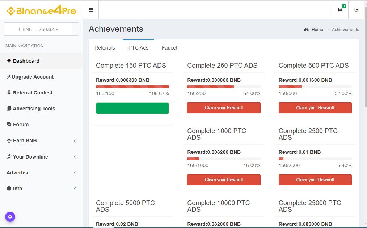Click the logout icon in header

tap(357, 10)
